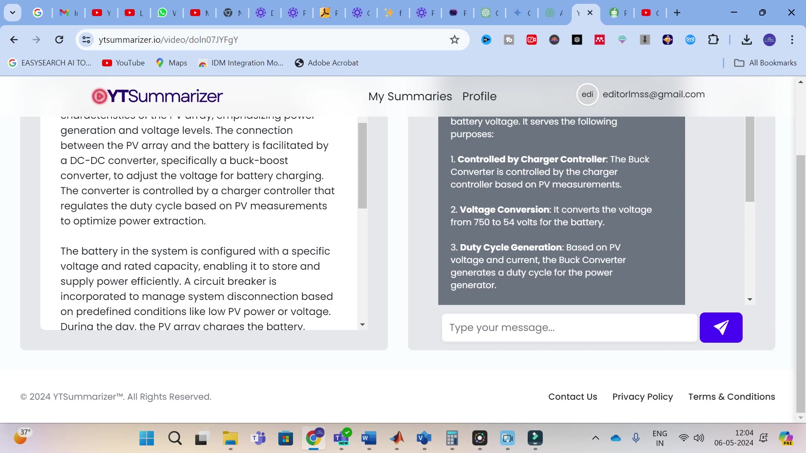
Task: Open My Summaries page
Action: pos(410,96)
